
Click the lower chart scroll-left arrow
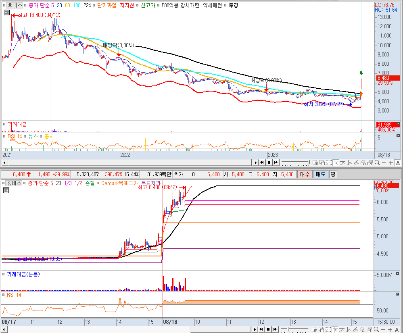(x=4, y=329)
